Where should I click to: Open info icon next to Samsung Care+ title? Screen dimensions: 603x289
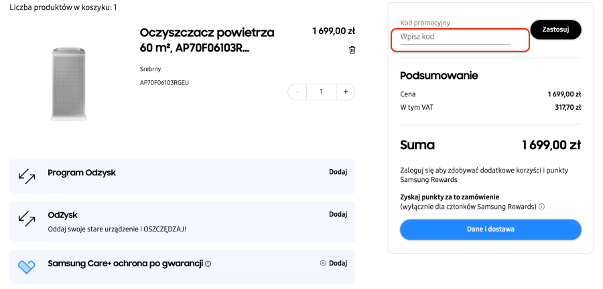[x=208, y=264]
